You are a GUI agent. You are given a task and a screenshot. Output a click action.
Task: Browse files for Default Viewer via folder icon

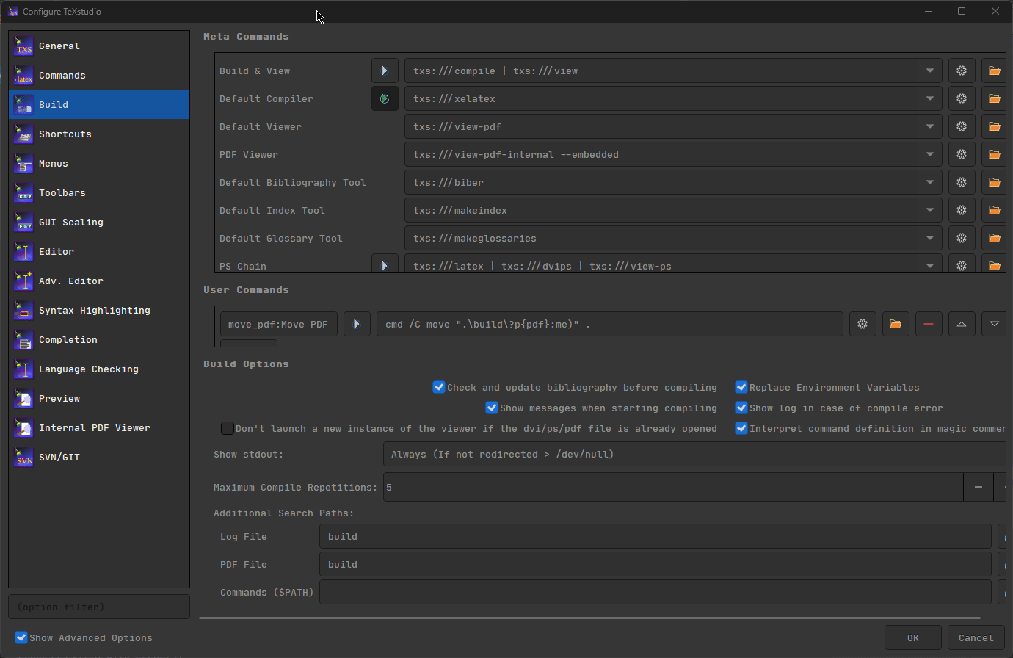pos(994,126)
